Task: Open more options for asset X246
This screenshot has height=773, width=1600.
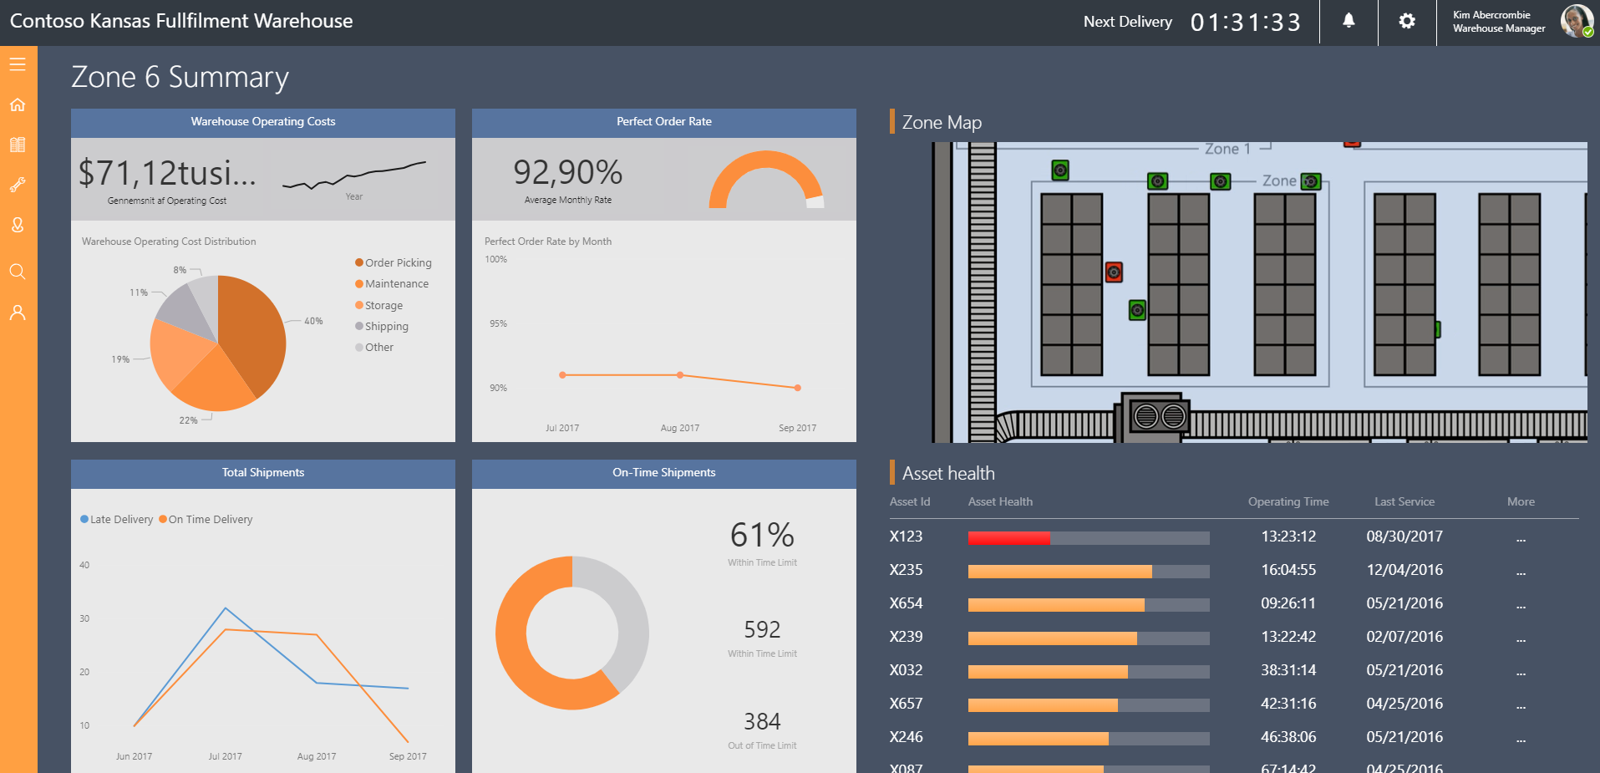Action: 1521,738
